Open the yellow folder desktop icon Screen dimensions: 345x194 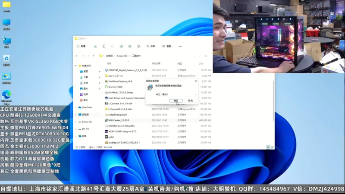6,6
